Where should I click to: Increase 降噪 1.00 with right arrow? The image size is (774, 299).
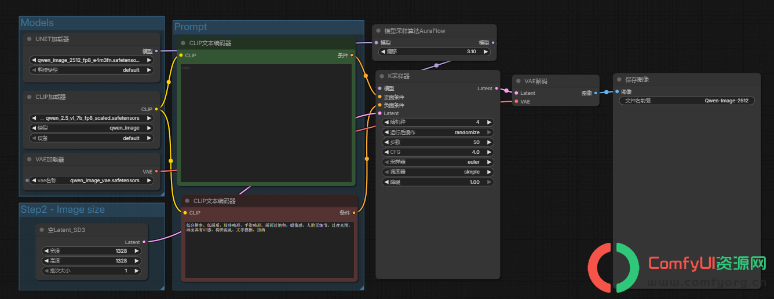point(490,182)
